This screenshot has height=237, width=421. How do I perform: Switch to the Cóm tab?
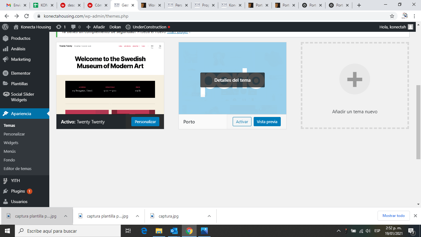[97, 5]
